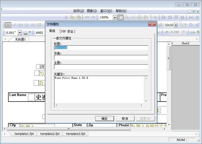Click the 作者 input field

point(101,57)
